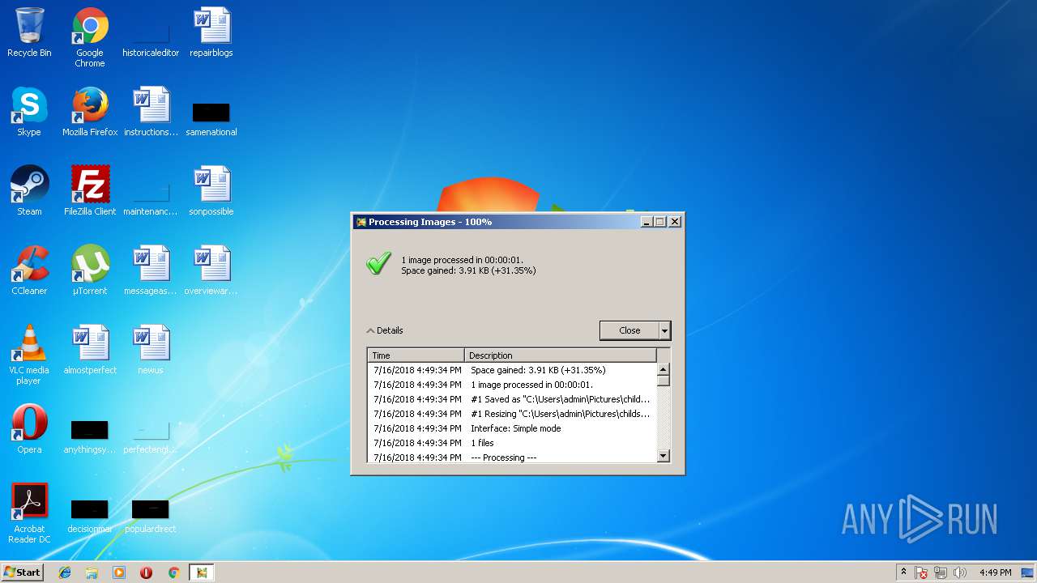Open Opera from the taskbar
Image resolution: width=1037 pixels, height=583 pixels.
[147, 572]
